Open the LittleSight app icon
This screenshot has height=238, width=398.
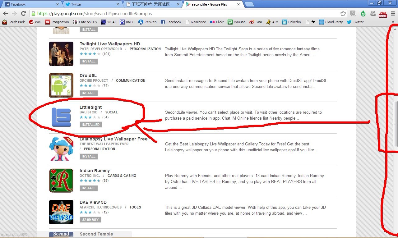pyautogui.click(x=61, y=117)
